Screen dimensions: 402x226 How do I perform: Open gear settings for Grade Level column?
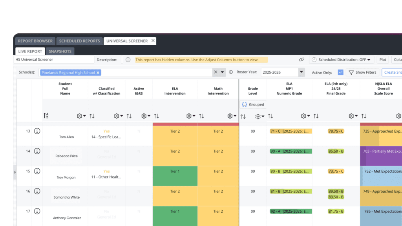259,117
